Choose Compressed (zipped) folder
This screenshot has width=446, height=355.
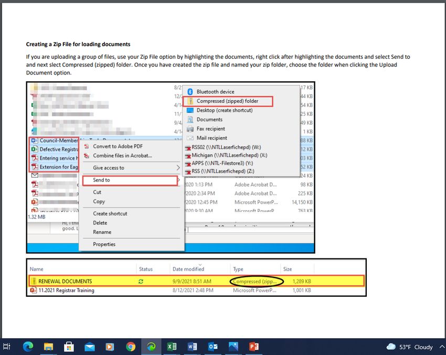[x=227, y=101]
